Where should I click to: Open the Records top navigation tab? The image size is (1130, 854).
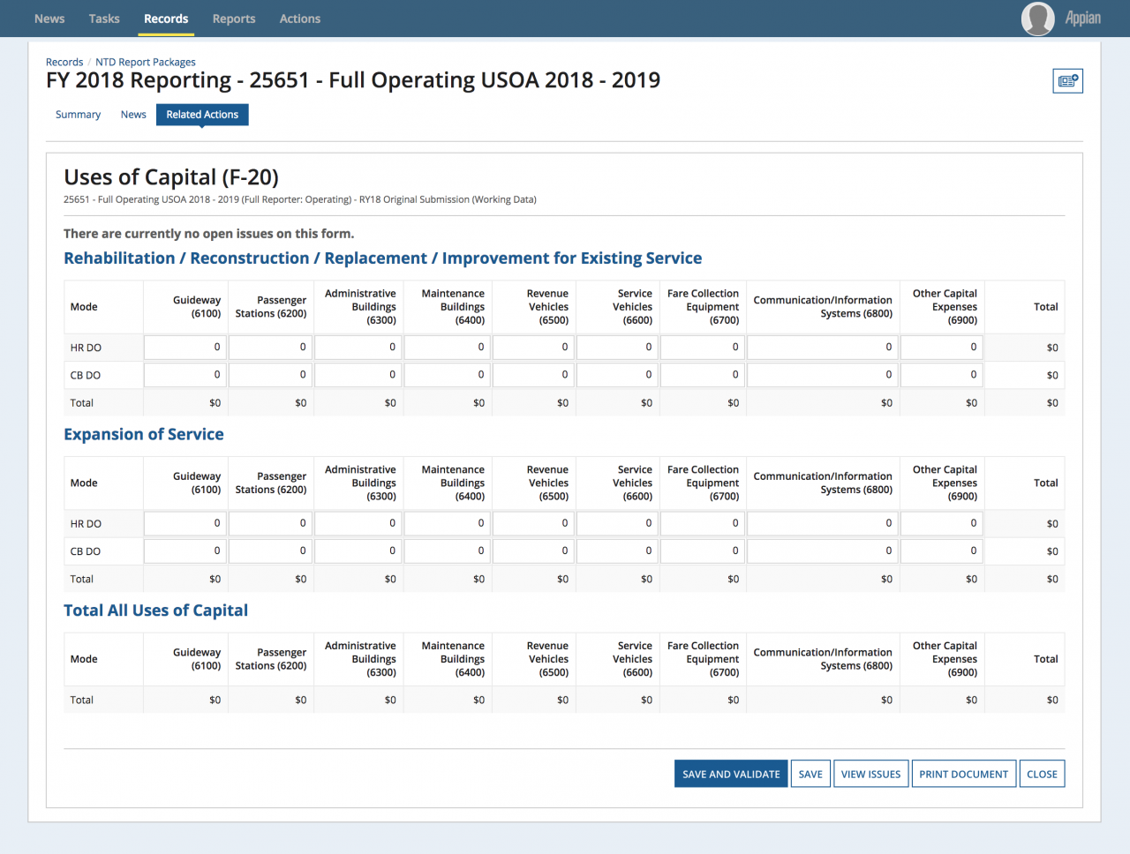[166, 19]
